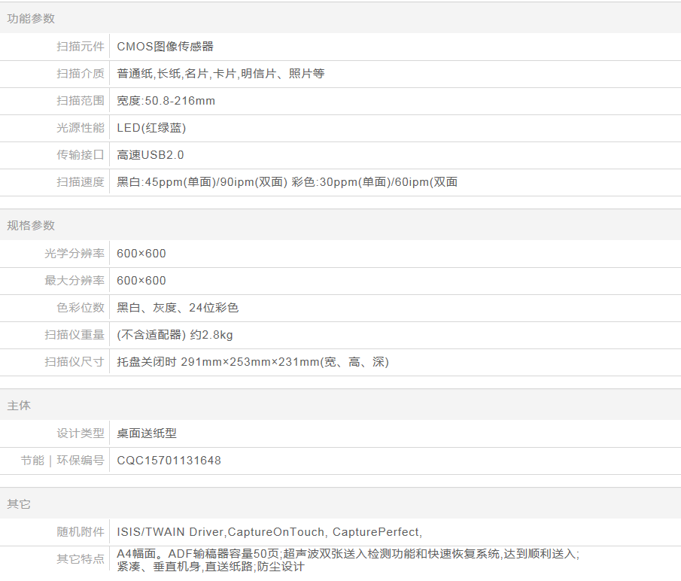681x581 pixels.
Task: Click the 主体 section header
Action: tap(19, 406)
